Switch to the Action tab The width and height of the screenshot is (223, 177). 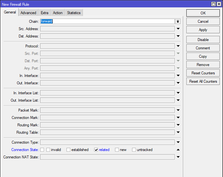(58, 13)
